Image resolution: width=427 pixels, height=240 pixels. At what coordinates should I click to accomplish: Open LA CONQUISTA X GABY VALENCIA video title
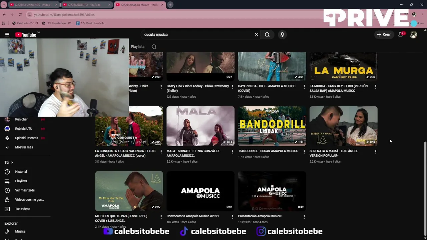pyautogui.click(x=125, y=153)
